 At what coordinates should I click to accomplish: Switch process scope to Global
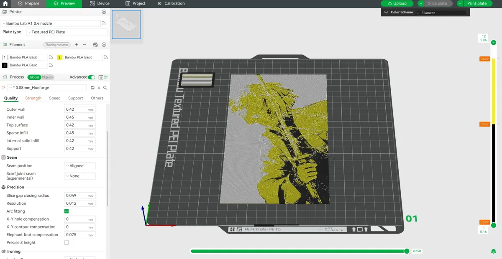pos(34,77)
